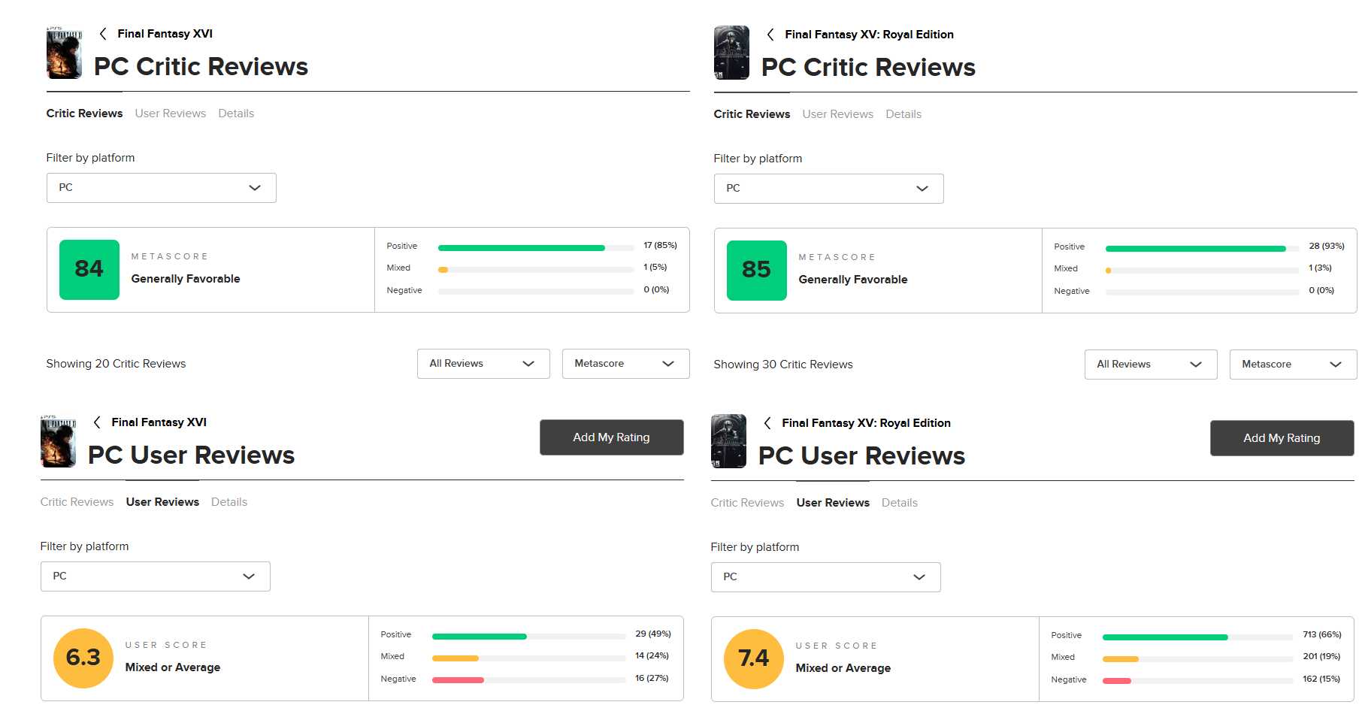Click the Negative bar showing 162 (15%)
Viewport: 1365px width, 711px height.
pyautogui.click(x=1198, y=681)
